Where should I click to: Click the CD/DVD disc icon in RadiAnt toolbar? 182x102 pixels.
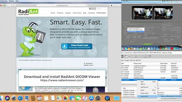[x=132, y=56]
